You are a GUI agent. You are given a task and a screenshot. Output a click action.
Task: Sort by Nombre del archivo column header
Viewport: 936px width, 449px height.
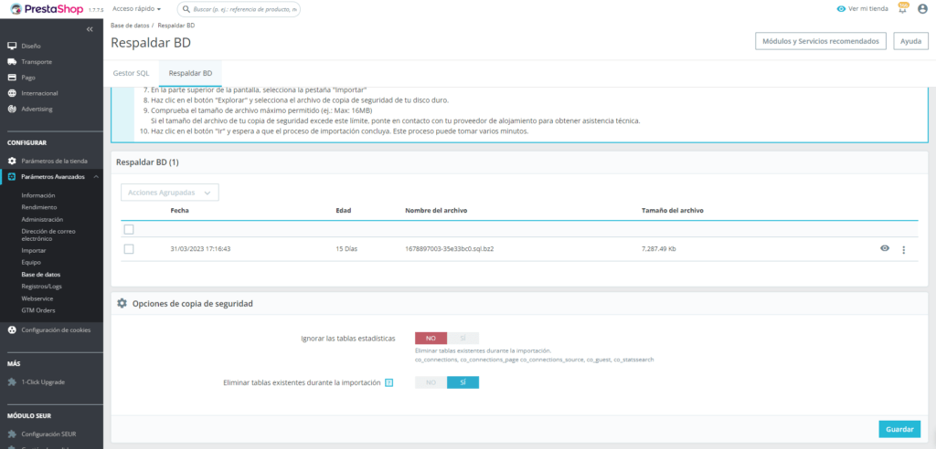click(x=436, y=211)
